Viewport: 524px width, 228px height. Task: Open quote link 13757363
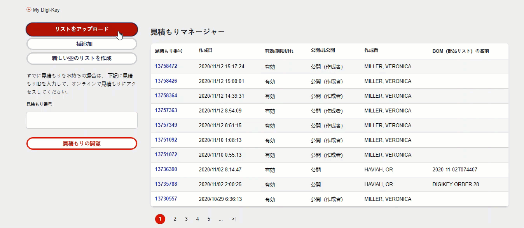coord(166,111)
